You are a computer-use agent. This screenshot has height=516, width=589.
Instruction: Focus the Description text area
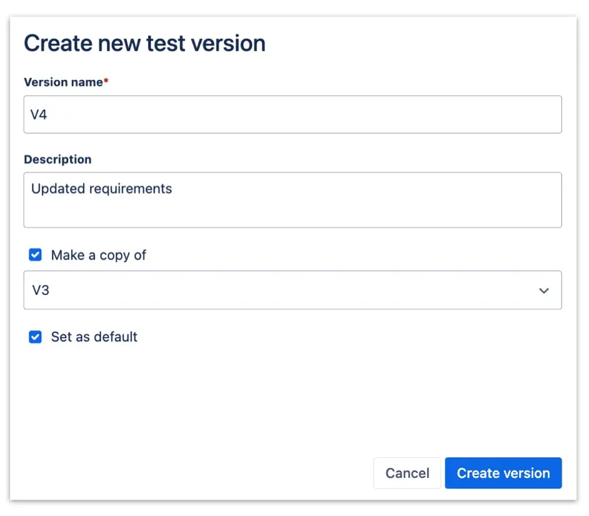pos(293,200)
